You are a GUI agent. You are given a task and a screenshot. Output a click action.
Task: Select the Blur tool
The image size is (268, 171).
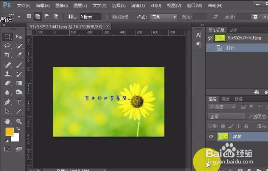pyautogui.click(x=7, y=92)
